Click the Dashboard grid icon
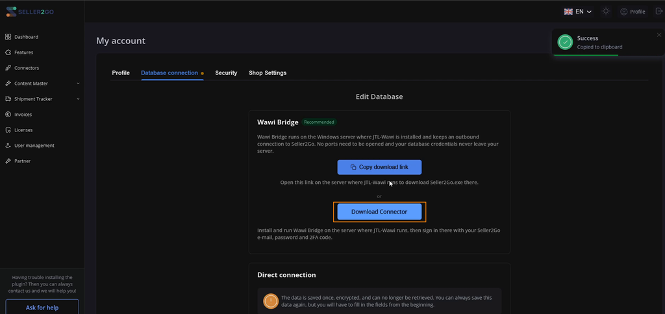This screenshot has width=665, height=314. point(8,37)
